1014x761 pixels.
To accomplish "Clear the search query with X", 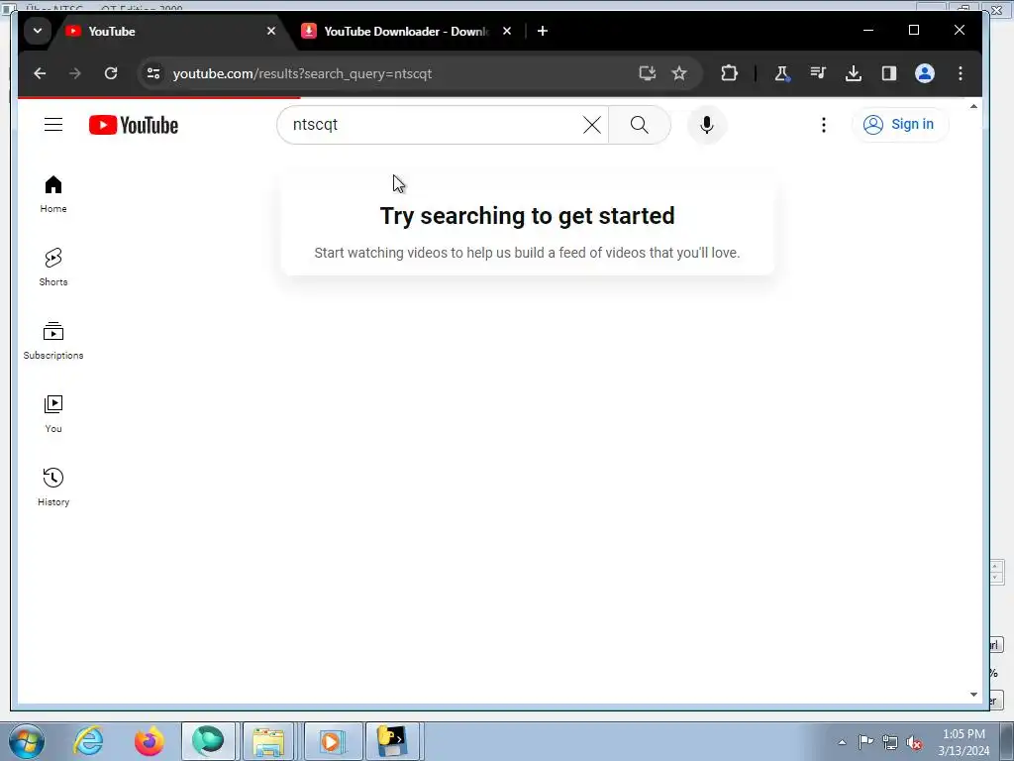I will (592, 125).
